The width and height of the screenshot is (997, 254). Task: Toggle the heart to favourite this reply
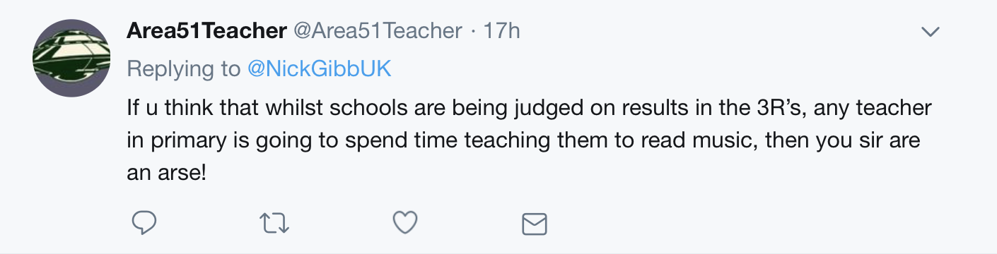405,224
